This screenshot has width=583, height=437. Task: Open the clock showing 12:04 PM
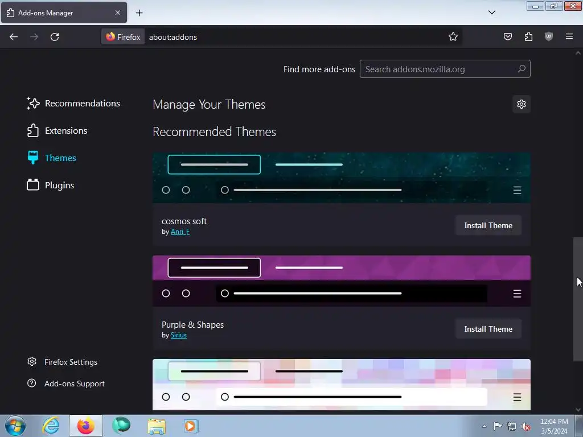point(554,426)
